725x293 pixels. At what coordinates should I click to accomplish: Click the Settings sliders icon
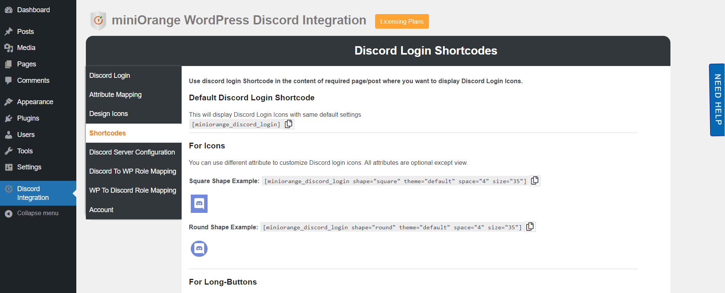(8, 167)
